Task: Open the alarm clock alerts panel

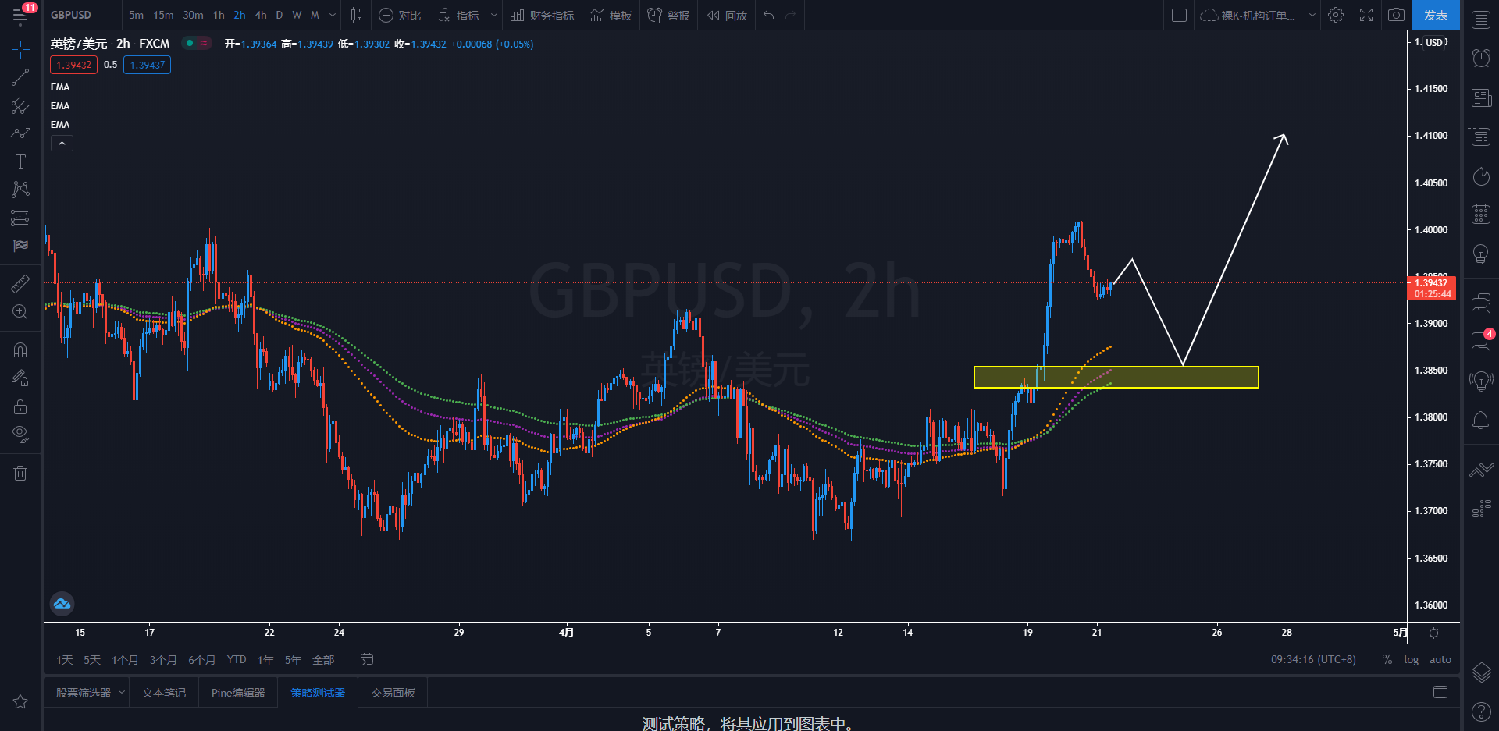Action: coord(1481,58)
